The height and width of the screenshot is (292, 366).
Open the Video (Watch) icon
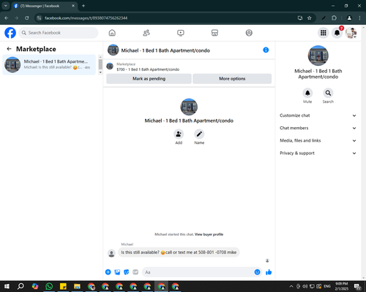pos(181,33)
